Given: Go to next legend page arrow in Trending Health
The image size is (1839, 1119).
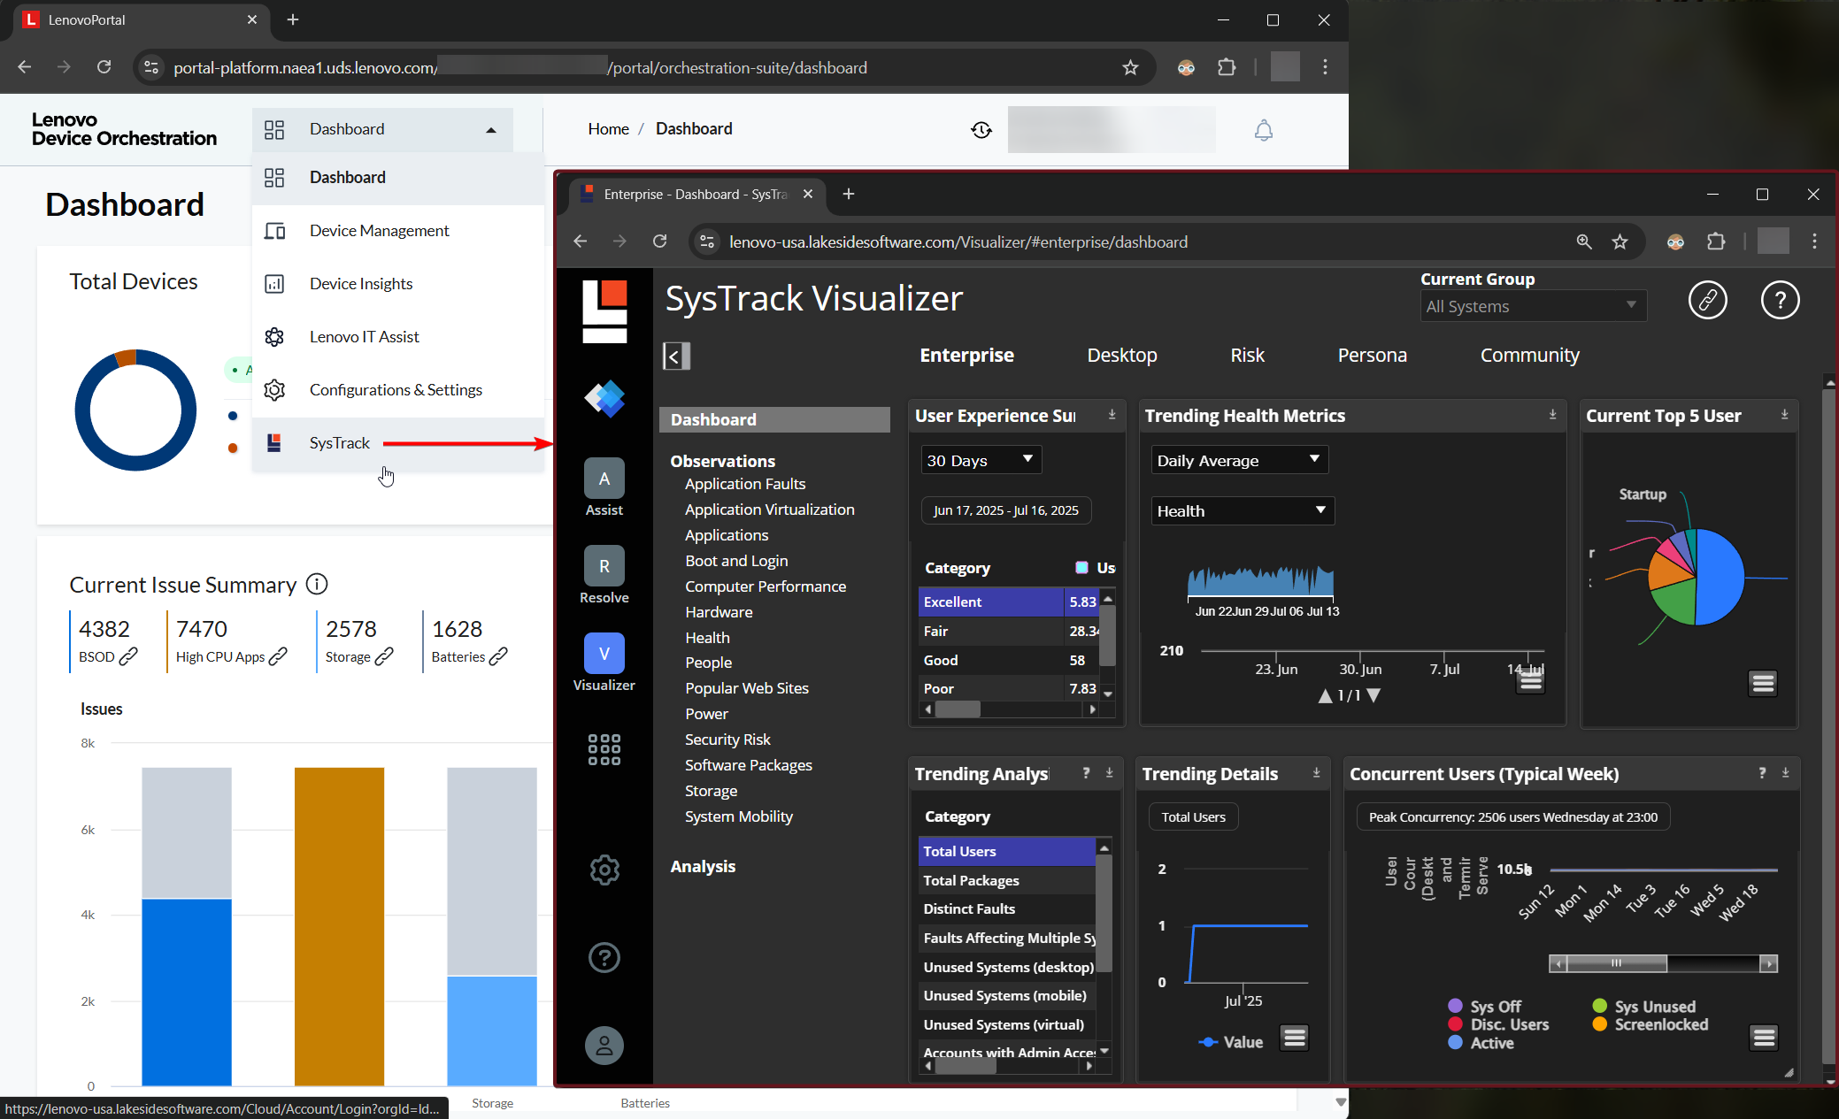Looking at the screenshot, I should (x=1373, y=695).
